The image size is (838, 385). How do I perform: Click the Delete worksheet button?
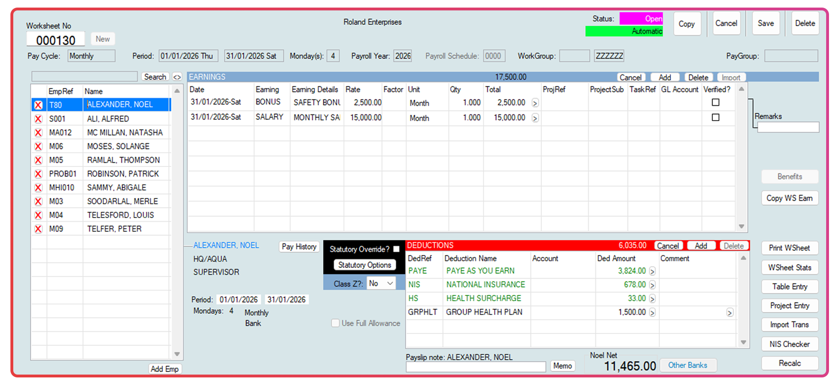pyautogui.click(x=805, y=23)
